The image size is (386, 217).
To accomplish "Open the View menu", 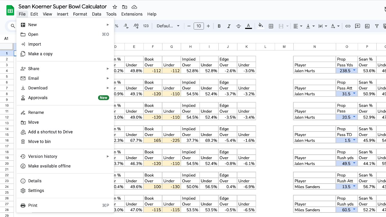I will [x=47, y=14].
